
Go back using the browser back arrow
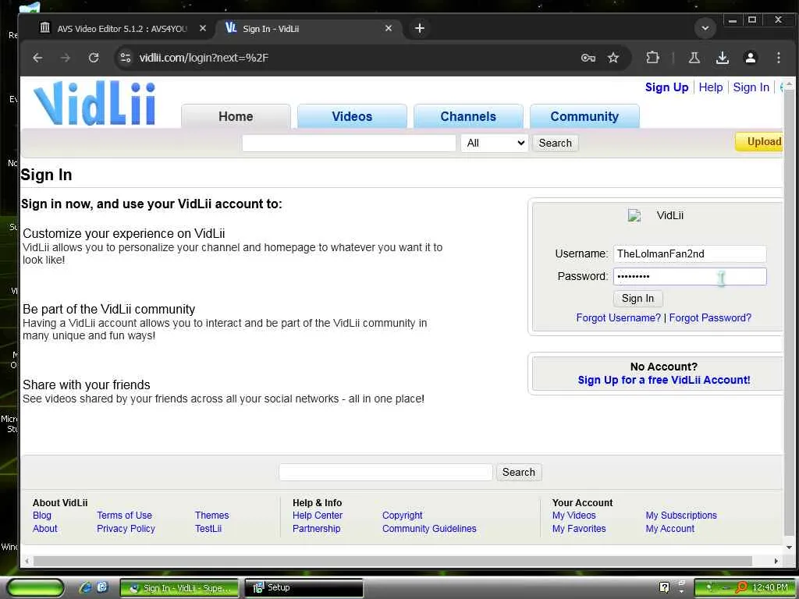coord(37,58)
